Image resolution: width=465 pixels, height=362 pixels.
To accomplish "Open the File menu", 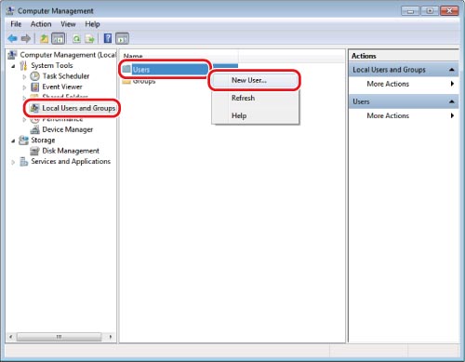I will point(16,24).
